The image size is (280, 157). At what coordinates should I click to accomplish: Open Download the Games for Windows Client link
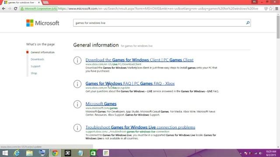pos(140,60)
